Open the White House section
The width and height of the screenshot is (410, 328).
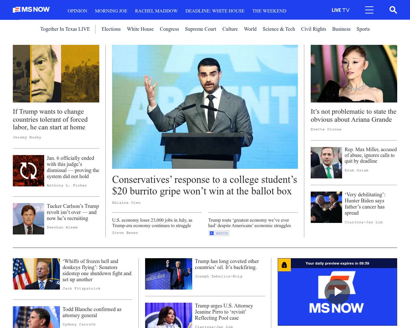(140, 29)
